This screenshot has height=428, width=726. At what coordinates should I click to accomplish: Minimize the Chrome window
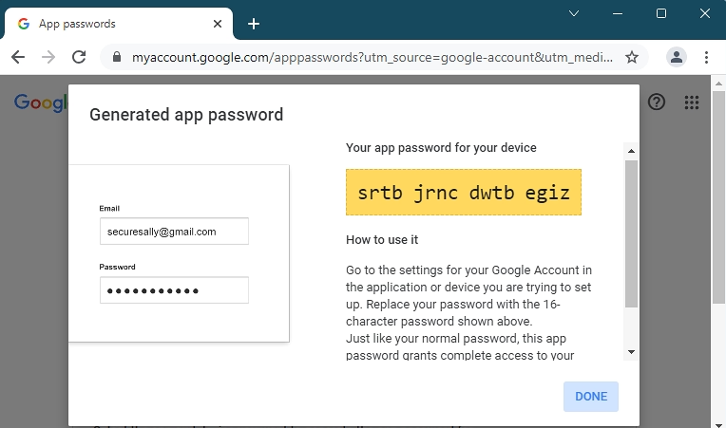618,13
